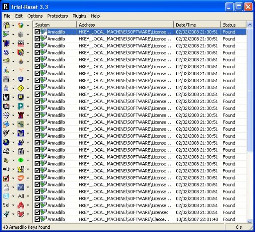
Task: Uncheck the second Armadillo row checkbox
Action: [37, 39]
